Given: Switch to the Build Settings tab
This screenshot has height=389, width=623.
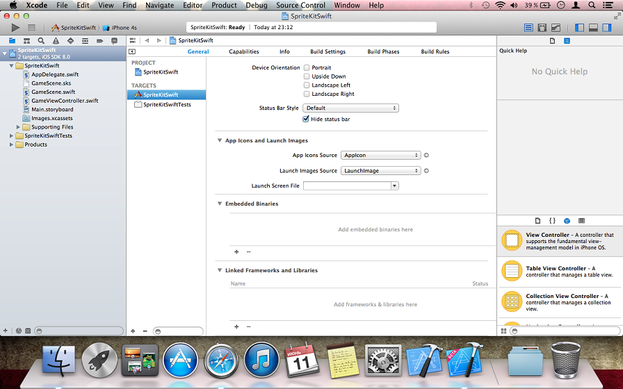Looking at the screenshot, I should pyautogui.click(x=327, y=51).
